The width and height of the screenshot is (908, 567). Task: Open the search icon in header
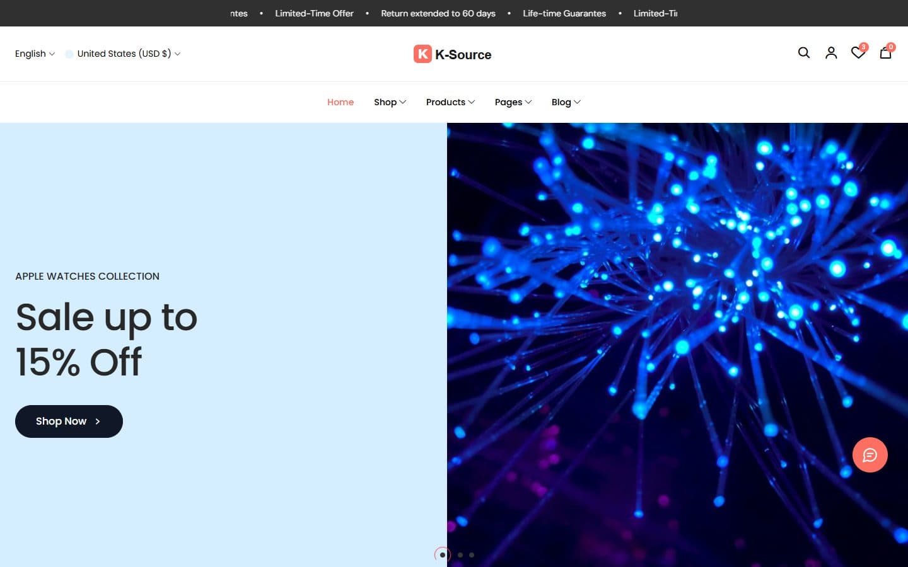pos(804,53)
